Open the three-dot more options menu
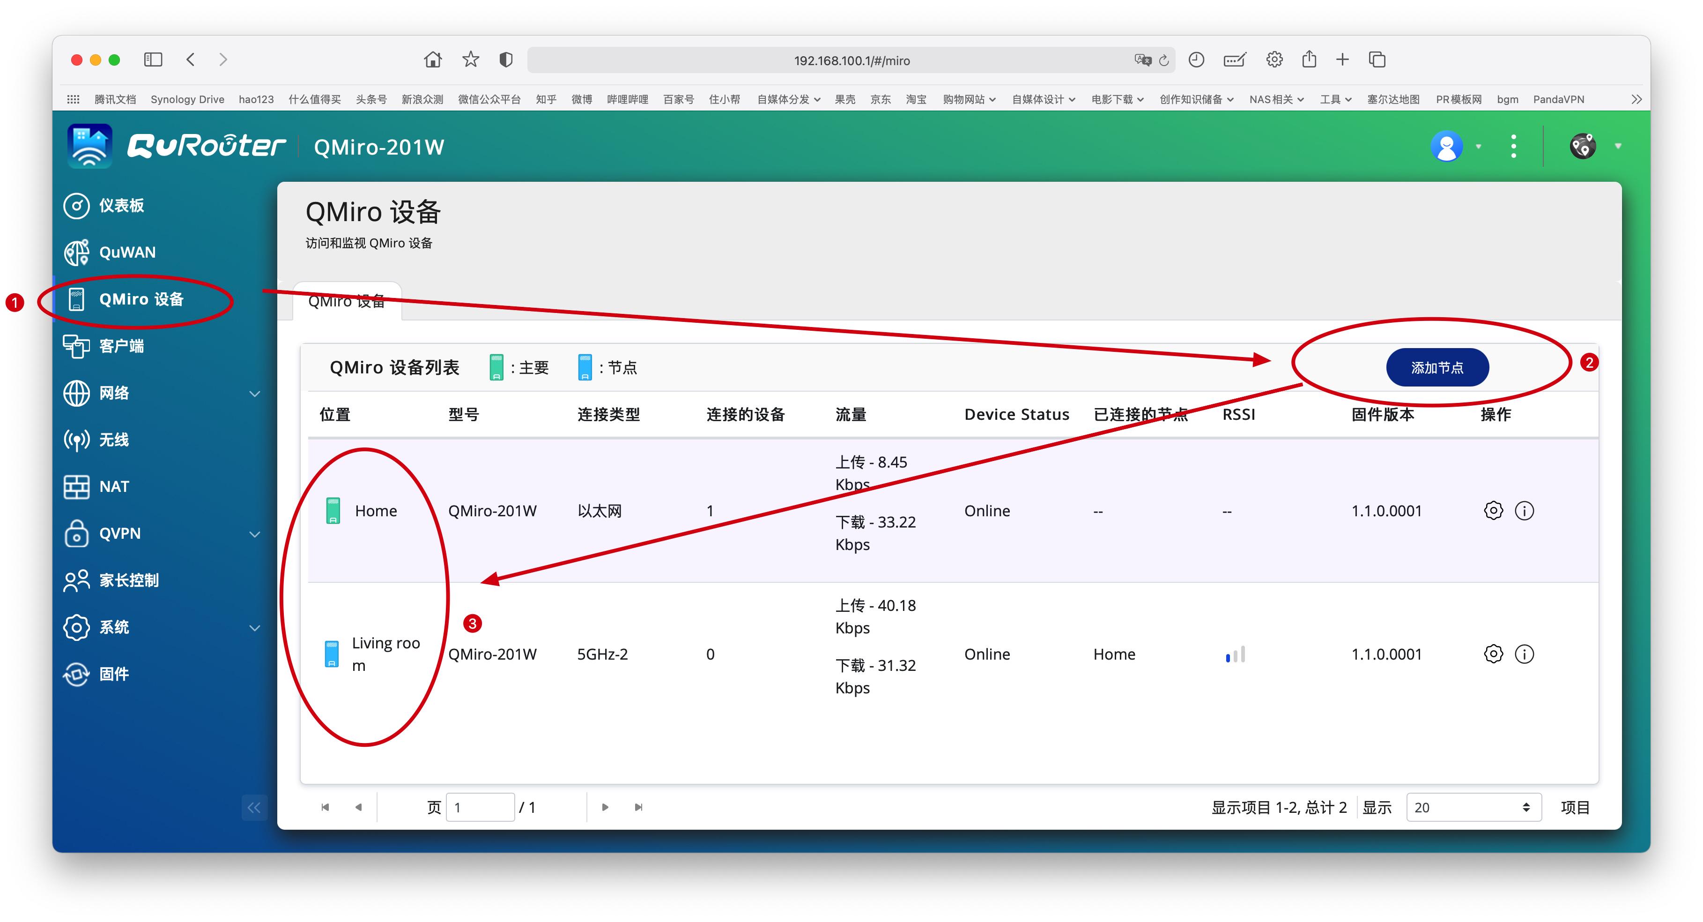 (1513, 146)
